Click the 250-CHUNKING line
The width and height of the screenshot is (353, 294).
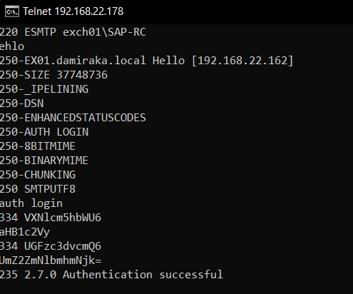click(x=38, y=175)
